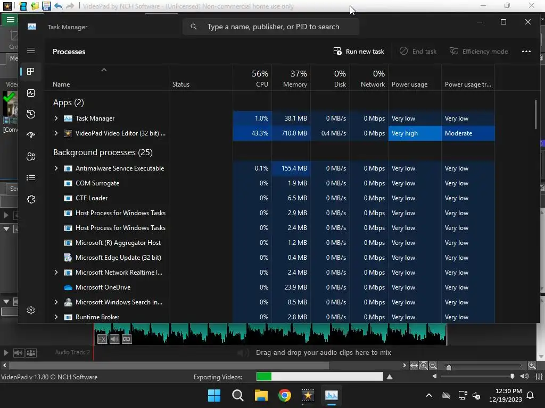The height and width of the screenshot is (408, 545).
Task: Open Google Chrome from taskbar
Action: [x=285, y=395]
